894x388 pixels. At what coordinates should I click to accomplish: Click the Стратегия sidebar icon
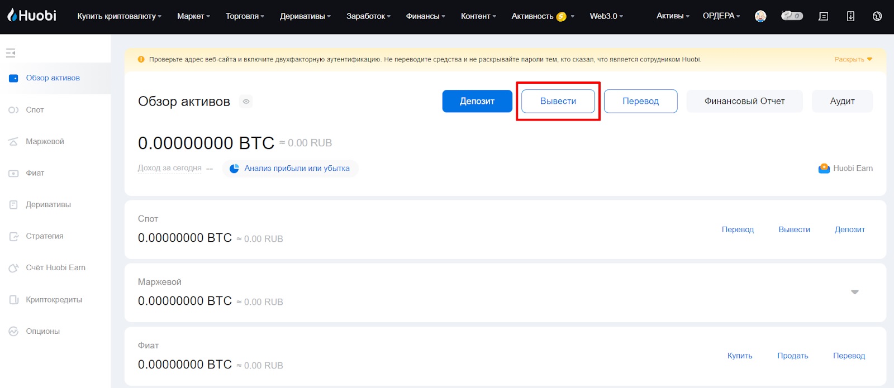pyautogui.click(x=13, y=236)
